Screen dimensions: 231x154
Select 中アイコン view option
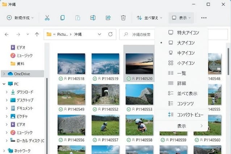(x=185, y=53)
